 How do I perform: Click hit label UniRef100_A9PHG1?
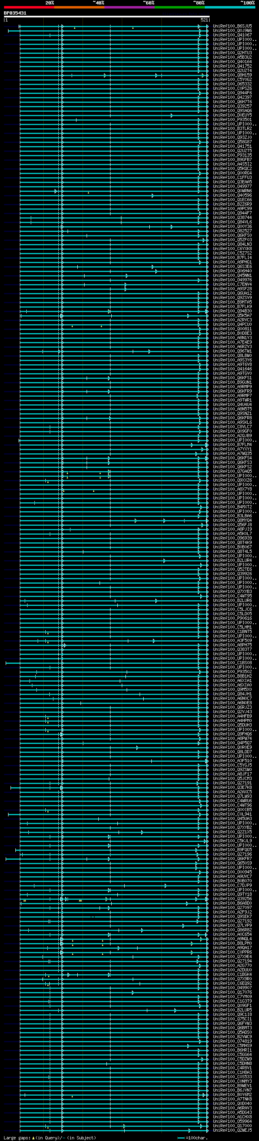click(232, 262)
